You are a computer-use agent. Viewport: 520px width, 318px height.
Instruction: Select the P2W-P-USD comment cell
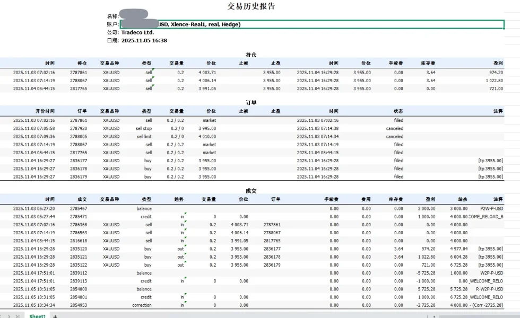(491, 208)
